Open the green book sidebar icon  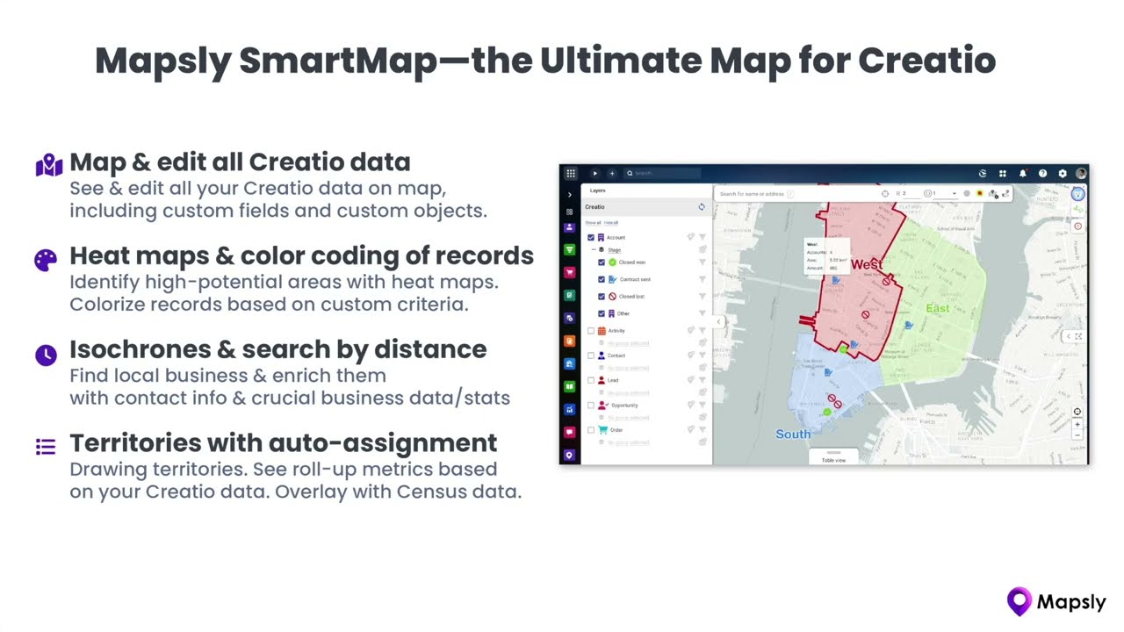tap(569, 386)
